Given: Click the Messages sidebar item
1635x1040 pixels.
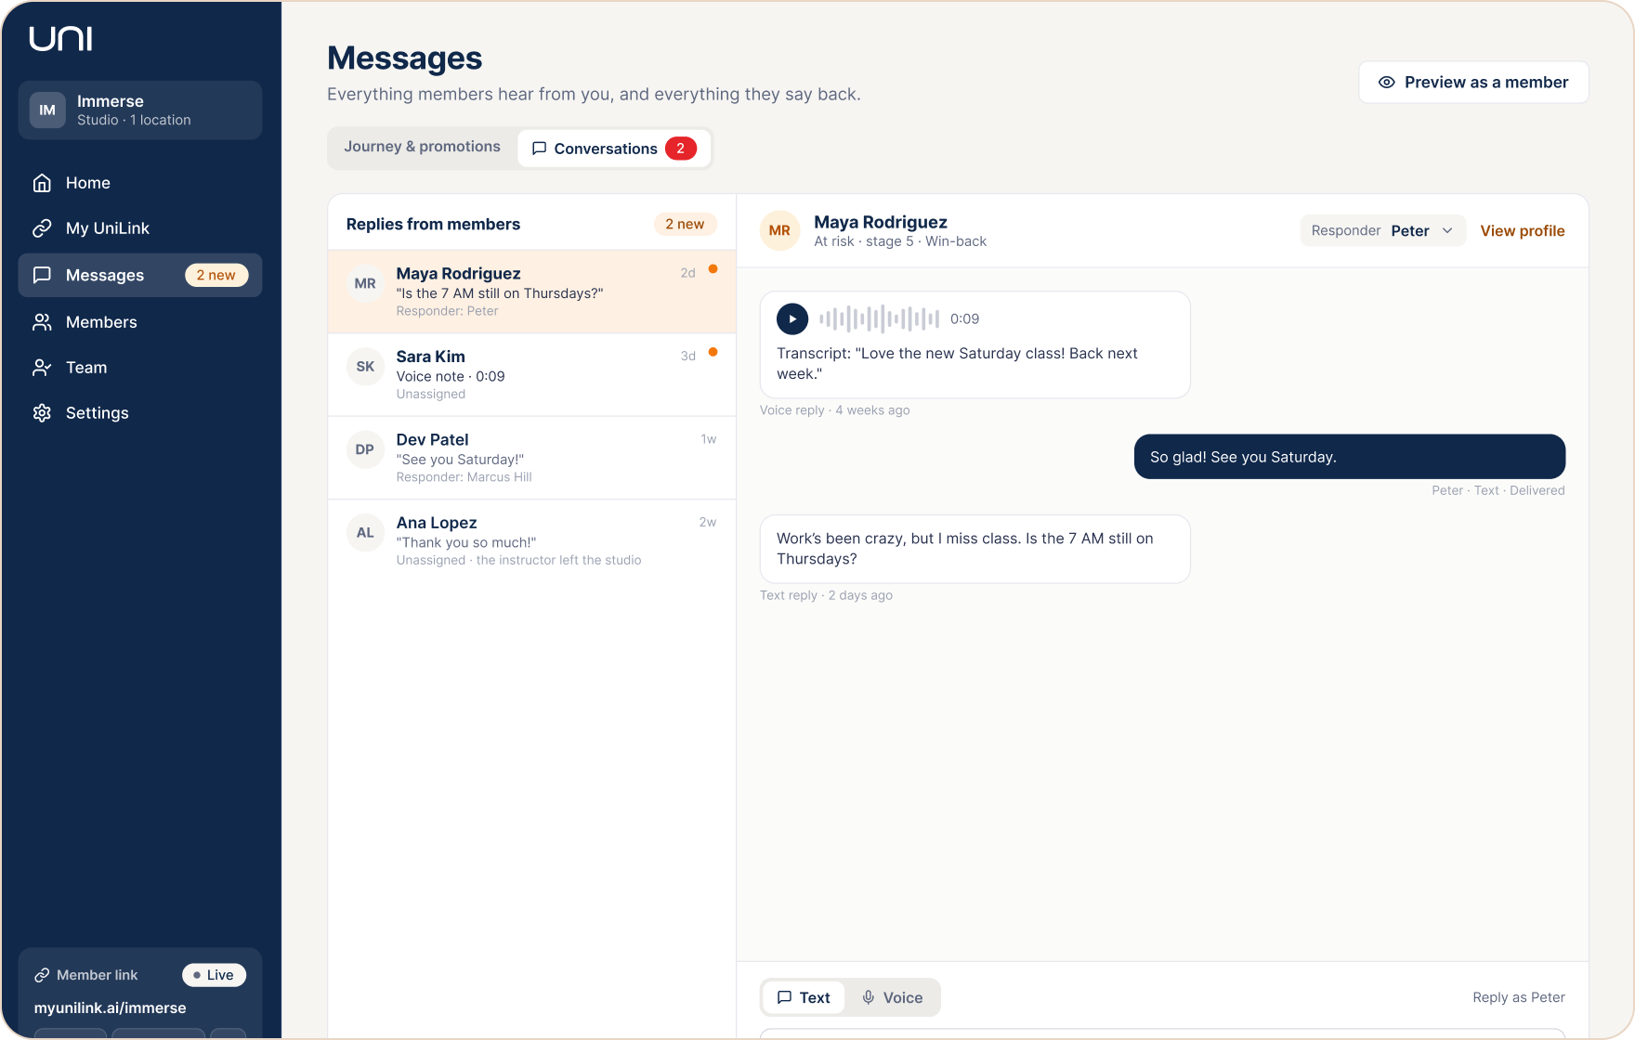Looking at the screenshot, I should click(140, 275).
